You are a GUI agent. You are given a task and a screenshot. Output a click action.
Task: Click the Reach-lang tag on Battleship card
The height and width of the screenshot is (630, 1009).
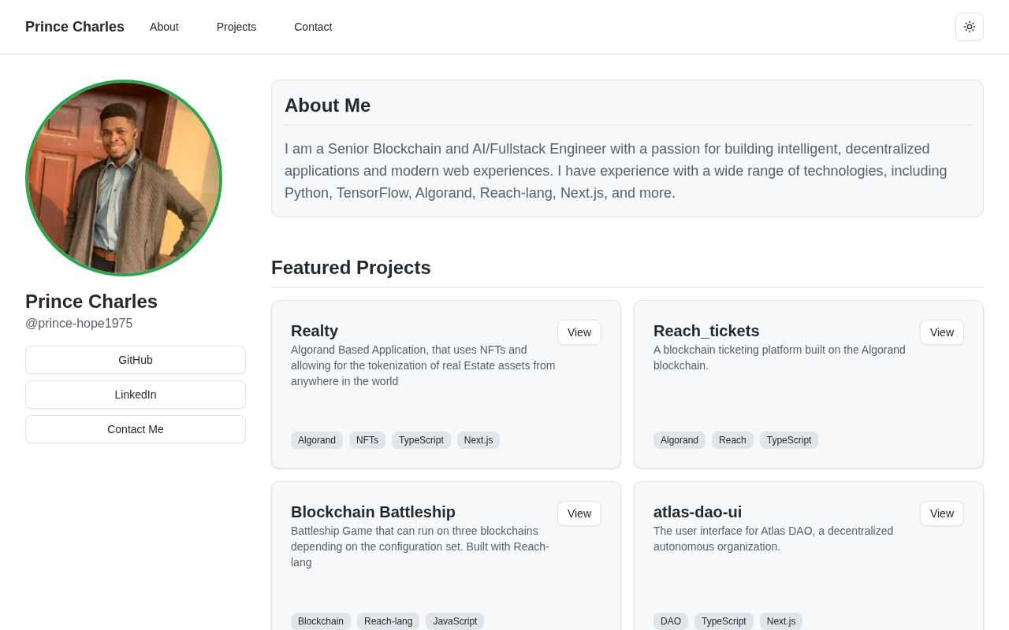(388, 621)
